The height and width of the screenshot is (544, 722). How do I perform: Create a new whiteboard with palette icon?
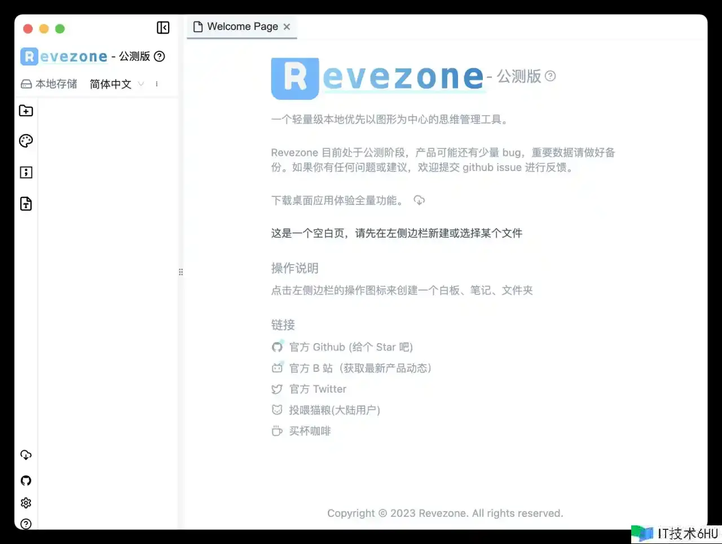tap(26, 141)
